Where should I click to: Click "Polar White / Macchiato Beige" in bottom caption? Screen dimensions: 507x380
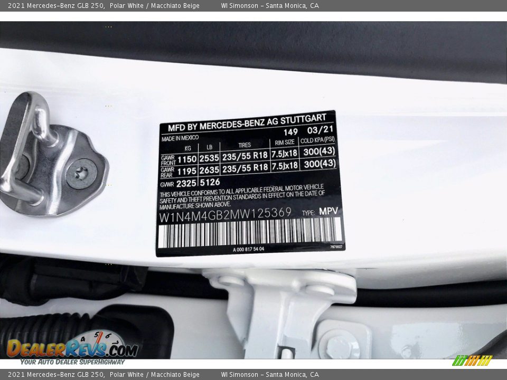[x=155, y=375]
